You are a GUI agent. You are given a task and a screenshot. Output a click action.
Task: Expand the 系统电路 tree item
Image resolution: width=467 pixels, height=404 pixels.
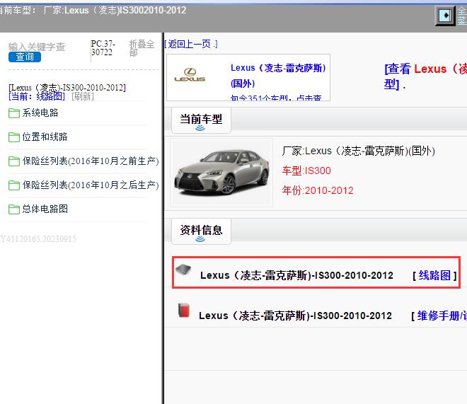pos(40,112)
